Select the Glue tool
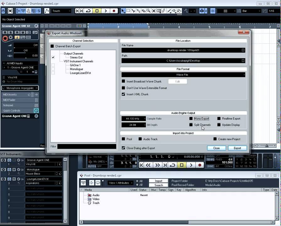 pos(138,11)
